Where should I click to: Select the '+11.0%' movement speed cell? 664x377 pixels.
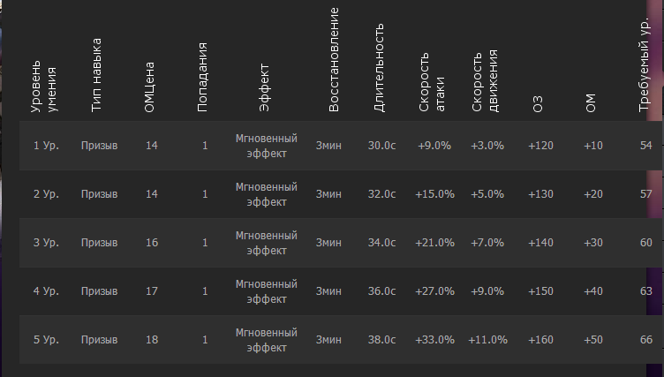coord(487,339)
